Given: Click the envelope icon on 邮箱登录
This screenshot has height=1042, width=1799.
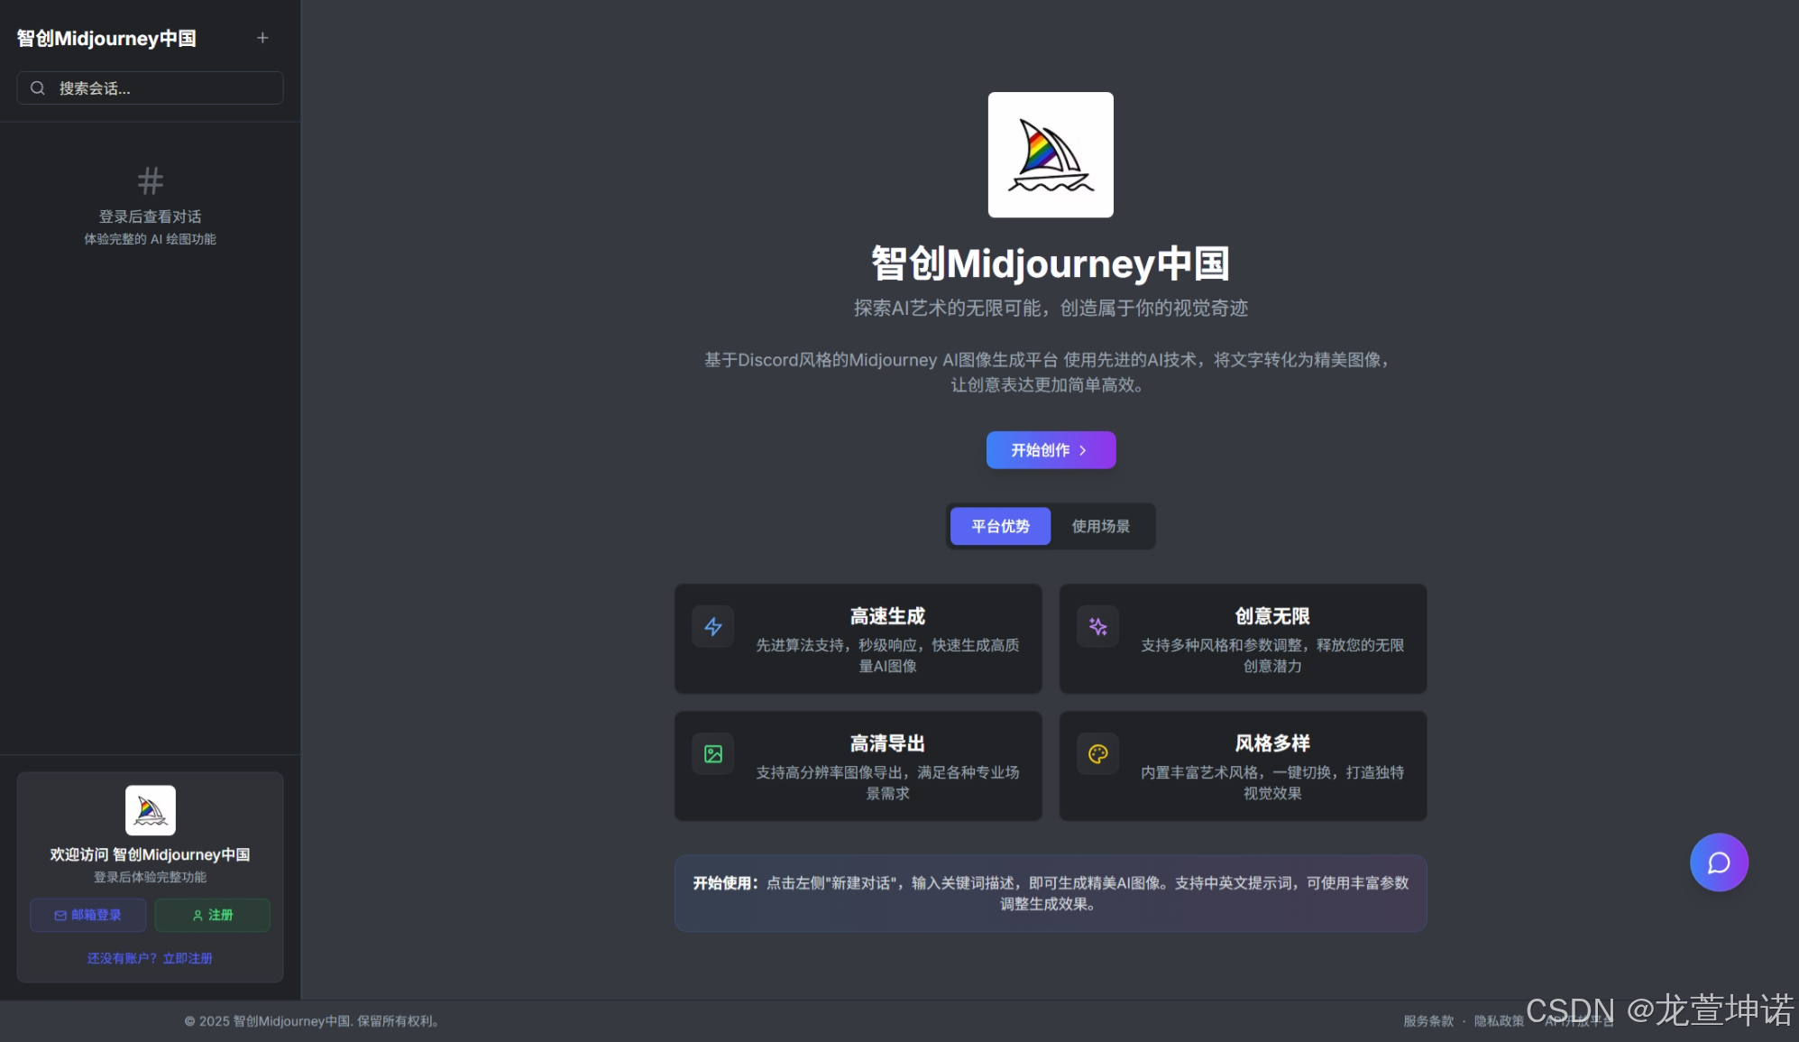Looking at the screenshot, I should pos(60,915).
